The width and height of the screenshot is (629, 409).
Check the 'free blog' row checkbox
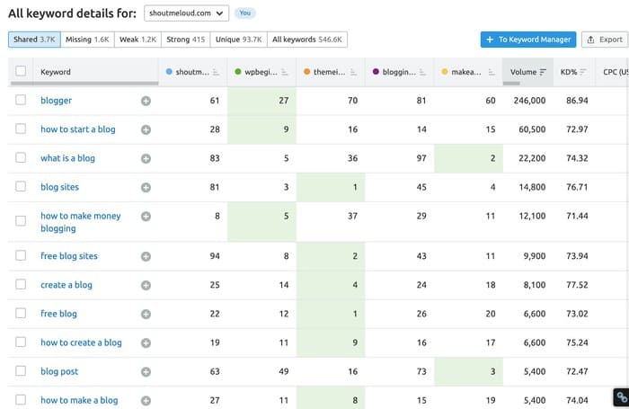21,313
